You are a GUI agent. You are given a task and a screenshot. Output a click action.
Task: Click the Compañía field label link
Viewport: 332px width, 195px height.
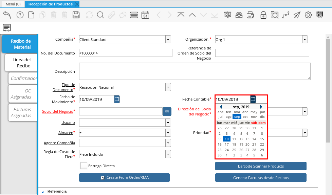click(x=64, y=39)
